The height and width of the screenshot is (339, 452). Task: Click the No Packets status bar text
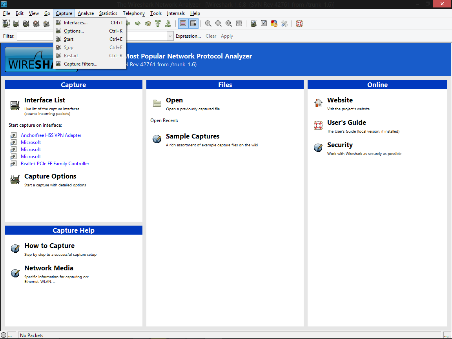tap(32, 335)
